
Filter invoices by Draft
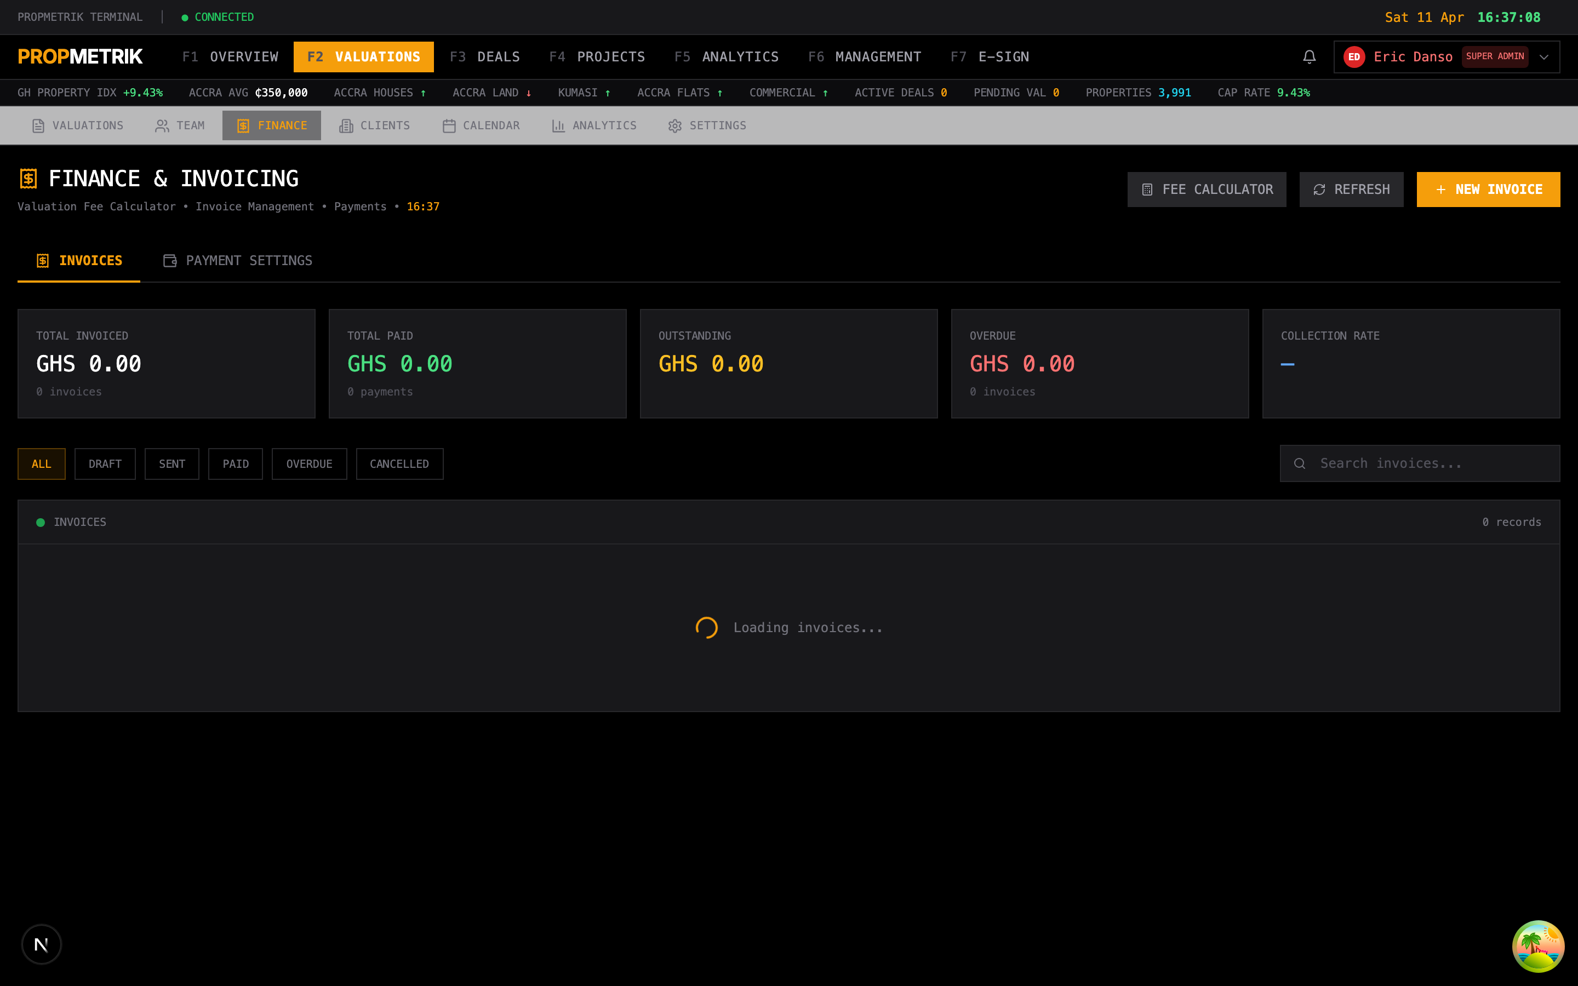(105, 463)
